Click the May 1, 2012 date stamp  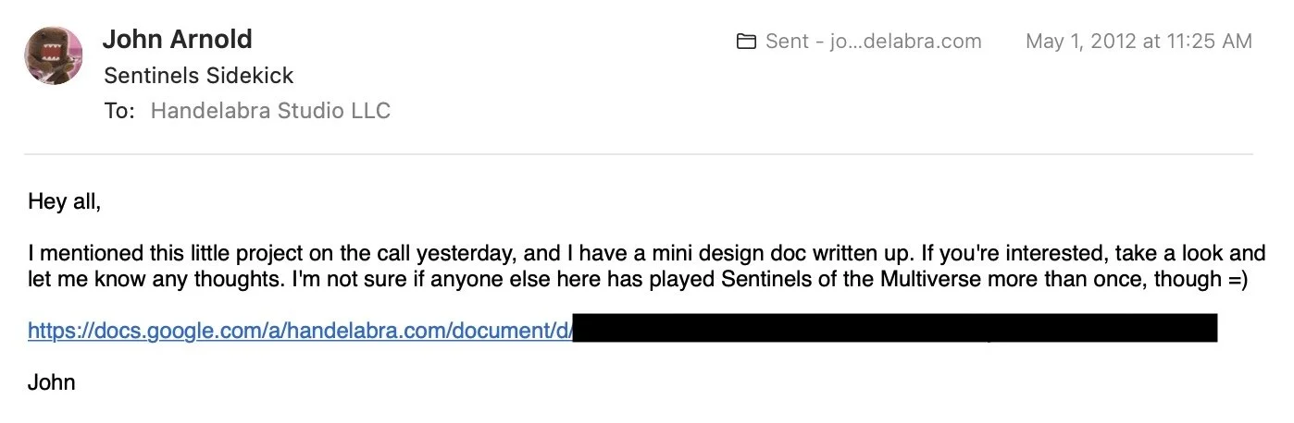1081,42
